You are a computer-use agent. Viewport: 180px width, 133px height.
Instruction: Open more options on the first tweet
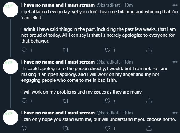[x=175, y=5]
